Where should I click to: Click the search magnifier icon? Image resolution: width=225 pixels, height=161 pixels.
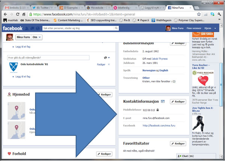coord(116,28)
